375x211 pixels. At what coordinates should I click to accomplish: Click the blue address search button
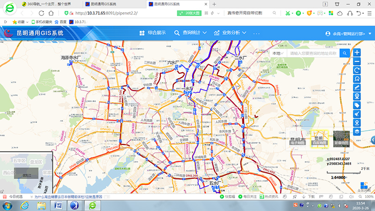345,53
